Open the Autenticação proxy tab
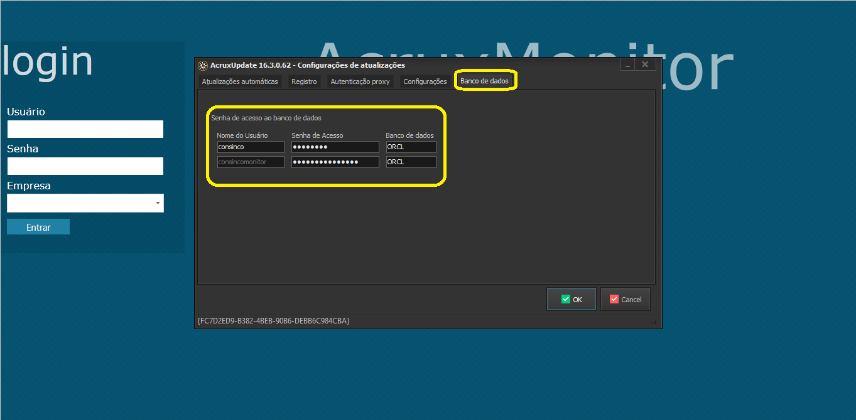856x420 pixels. [x=360, y=81]
